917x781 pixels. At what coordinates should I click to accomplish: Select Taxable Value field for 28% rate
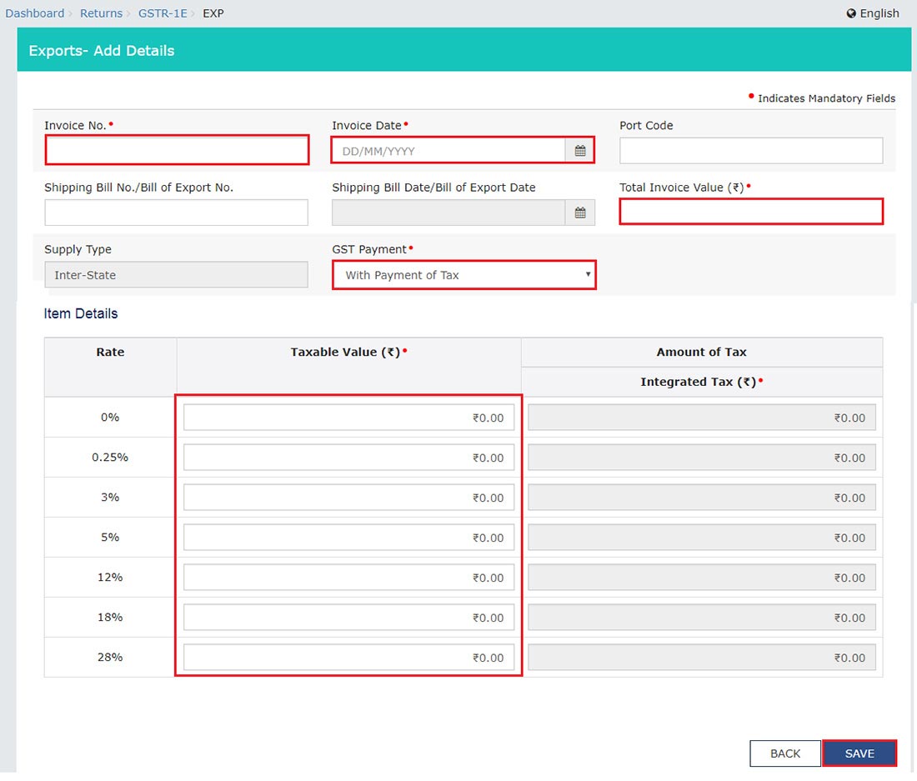[348, 658]
